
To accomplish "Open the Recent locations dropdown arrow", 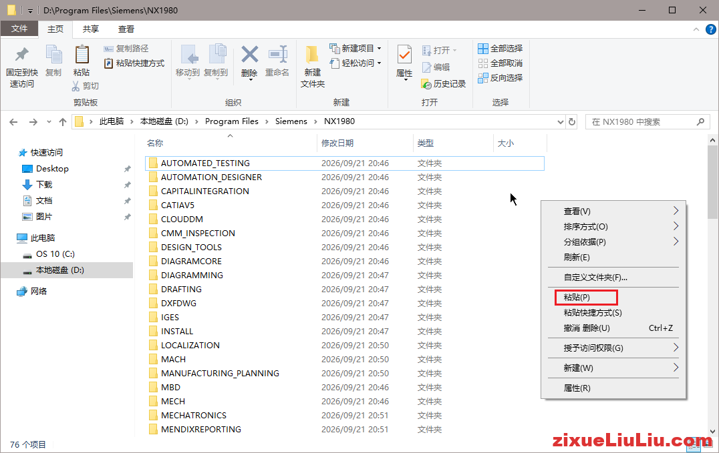I will pos(49,122).
